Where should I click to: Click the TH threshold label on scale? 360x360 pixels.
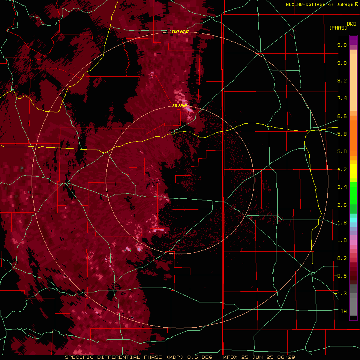coord(344,312)
